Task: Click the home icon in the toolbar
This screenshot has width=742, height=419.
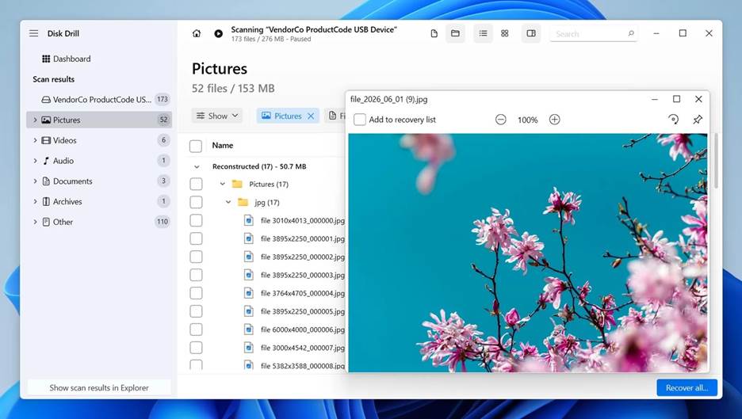Action: (x=197, y=34)
